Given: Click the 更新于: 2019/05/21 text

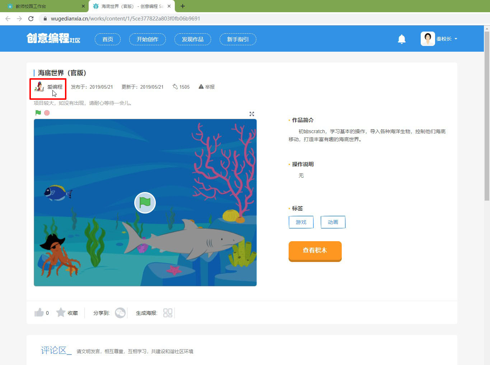Looking at the screenshot, I should 143,87.
